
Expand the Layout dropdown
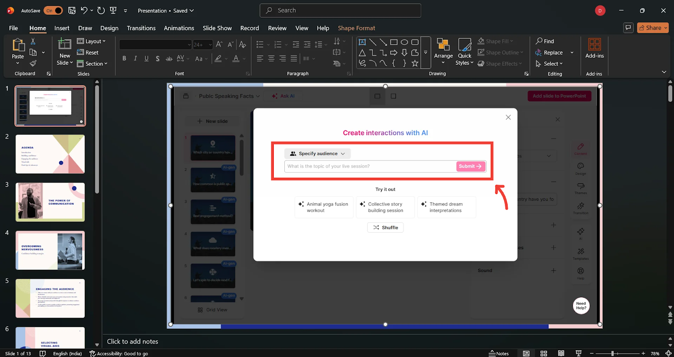(91, 41)
